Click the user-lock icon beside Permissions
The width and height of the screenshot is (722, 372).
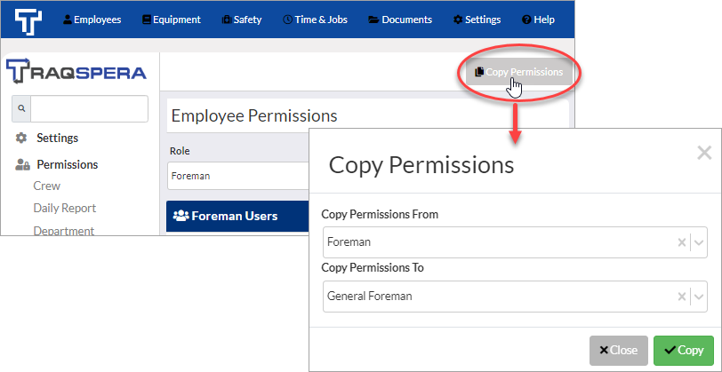click(x=22, y=164)
